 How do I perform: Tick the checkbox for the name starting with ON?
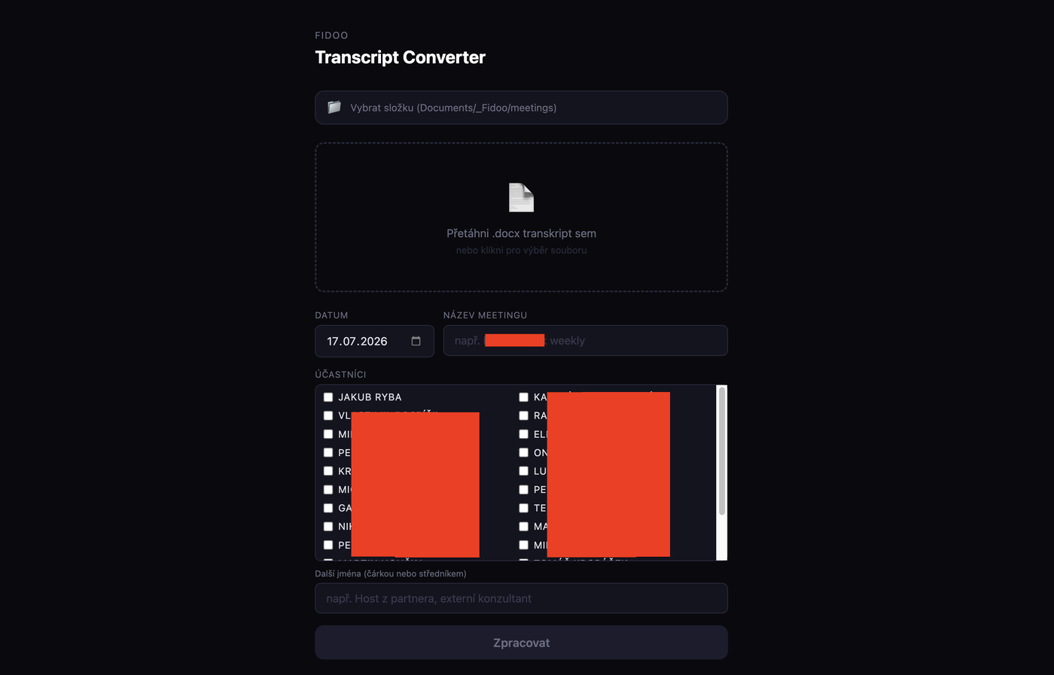pos(523,452)
